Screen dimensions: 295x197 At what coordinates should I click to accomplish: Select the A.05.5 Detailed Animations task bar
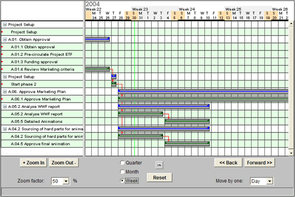tap(187, 121)
